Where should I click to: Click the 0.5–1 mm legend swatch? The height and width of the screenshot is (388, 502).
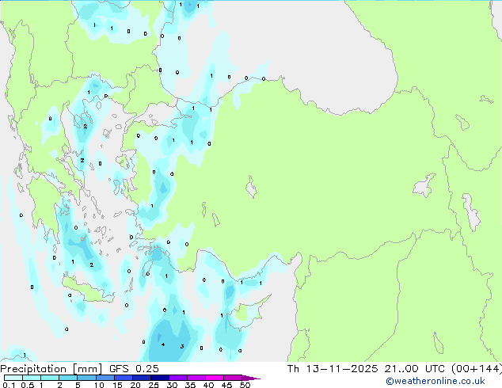pos(32,378)
